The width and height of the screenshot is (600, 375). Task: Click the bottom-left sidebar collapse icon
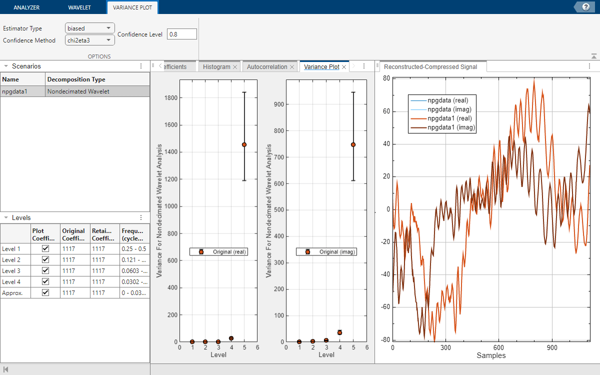click(x=5, y=369)
